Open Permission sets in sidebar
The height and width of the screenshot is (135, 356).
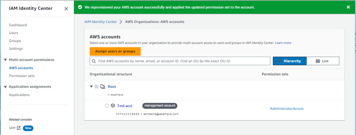(22, 76)
